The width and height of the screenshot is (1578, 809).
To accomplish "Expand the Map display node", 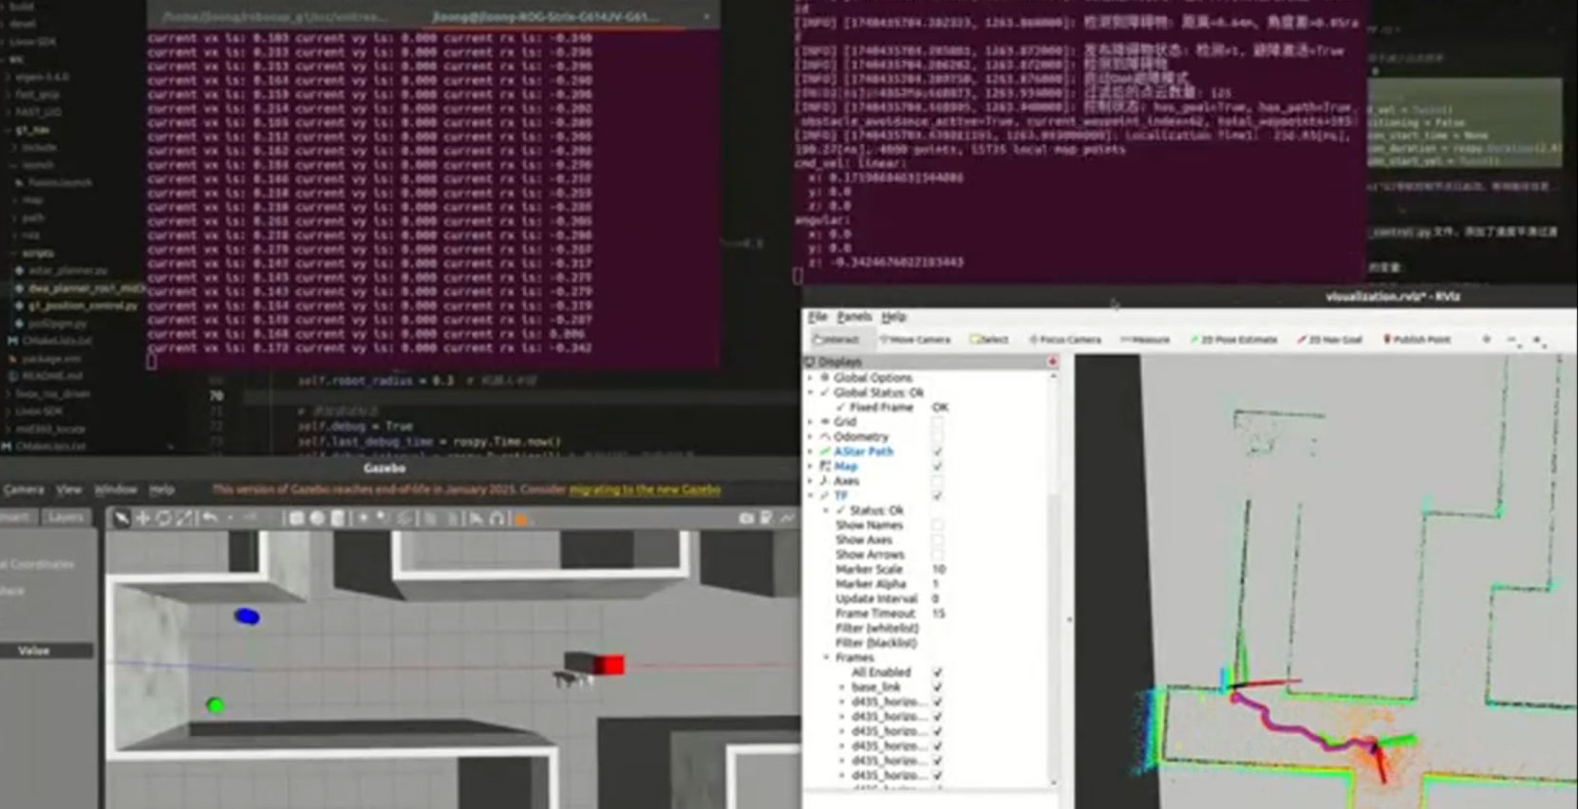I will [x=811, y=466].
